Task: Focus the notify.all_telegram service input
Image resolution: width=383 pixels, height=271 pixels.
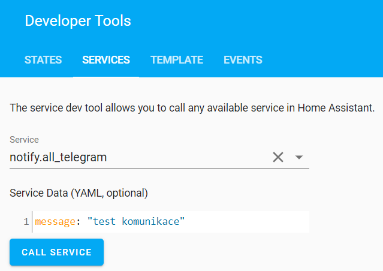Action: pyautogui.click(x=139, y=157)
